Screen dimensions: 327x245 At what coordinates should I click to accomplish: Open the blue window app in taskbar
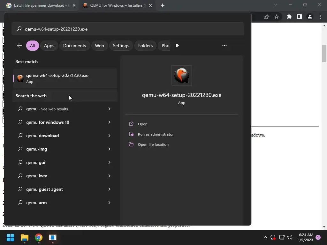click(x=53, y=237)
